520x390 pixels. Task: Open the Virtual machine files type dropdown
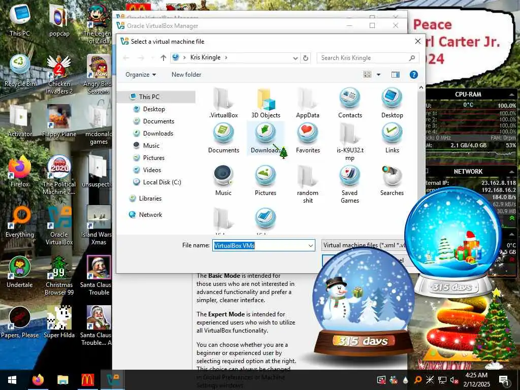coord(365,245)
